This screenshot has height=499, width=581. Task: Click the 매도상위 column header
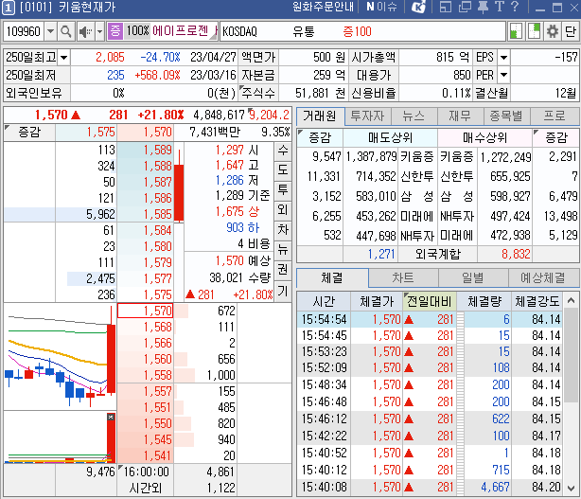pos(390,138)
